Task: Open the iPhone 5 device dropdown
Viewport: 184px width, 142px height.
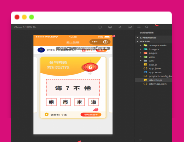Action: (x=26, y=27)
